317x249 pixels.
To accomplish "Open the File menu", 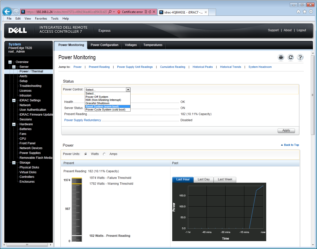I will 9,19.
